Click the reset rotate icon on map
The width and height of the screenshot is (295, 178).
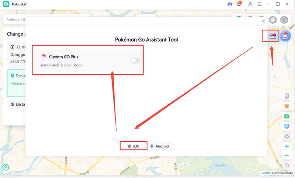[287, 165]
